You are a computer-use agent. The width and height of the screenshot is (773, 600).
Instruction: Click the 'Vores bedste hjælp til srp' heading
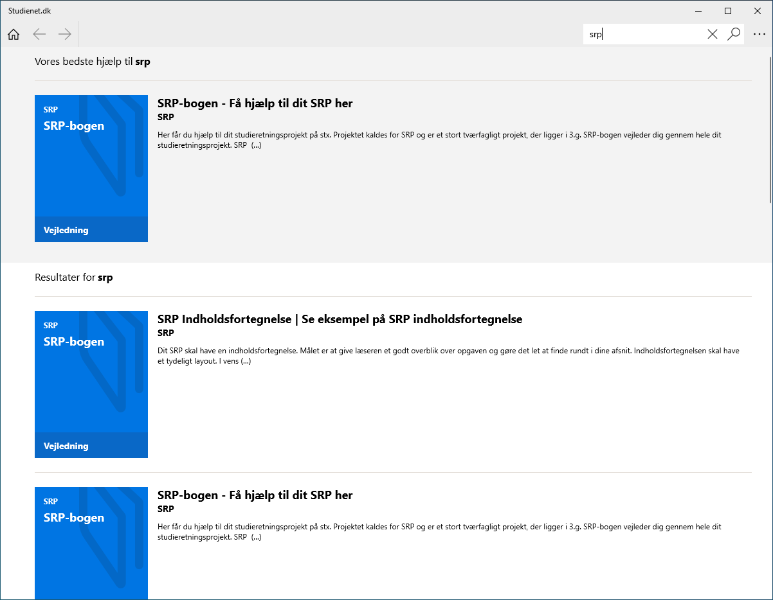(93, 62)
